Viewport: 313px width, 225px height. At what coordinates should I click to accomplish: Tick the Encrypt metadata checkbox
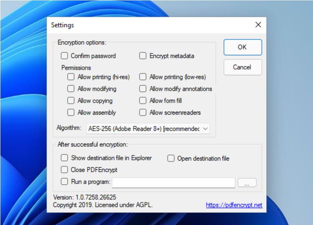click(143, 56)
